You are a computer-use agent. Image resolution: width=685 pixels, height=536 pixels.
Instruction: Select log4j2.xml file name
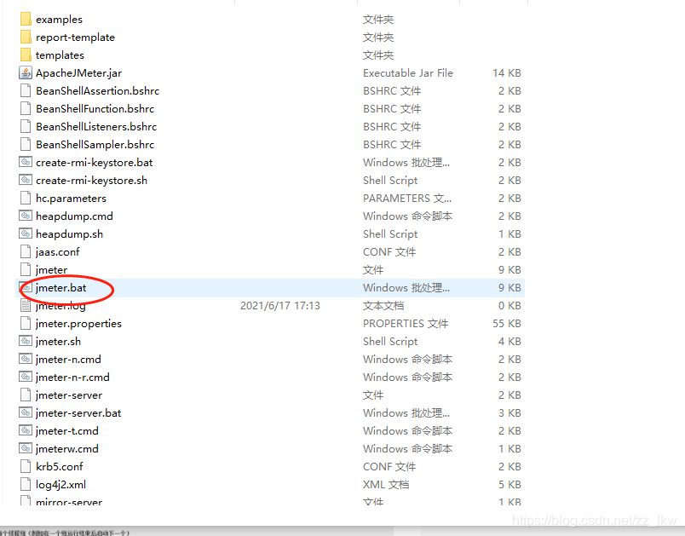(60, 486)
